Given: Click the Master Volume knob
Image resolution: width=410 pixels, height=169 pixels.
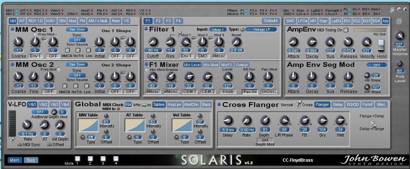Looking at the screenshot, I should point(399,35).
